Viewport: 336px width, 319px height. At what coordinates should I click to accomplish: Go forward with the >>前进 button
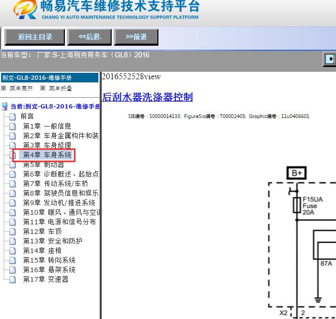[x=136, y=37]
